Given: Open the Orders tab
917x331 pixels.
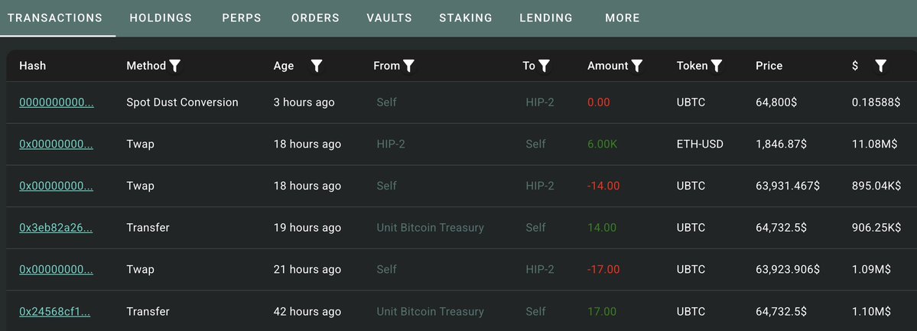Looking at the screenshot, I should click(315, 18).
